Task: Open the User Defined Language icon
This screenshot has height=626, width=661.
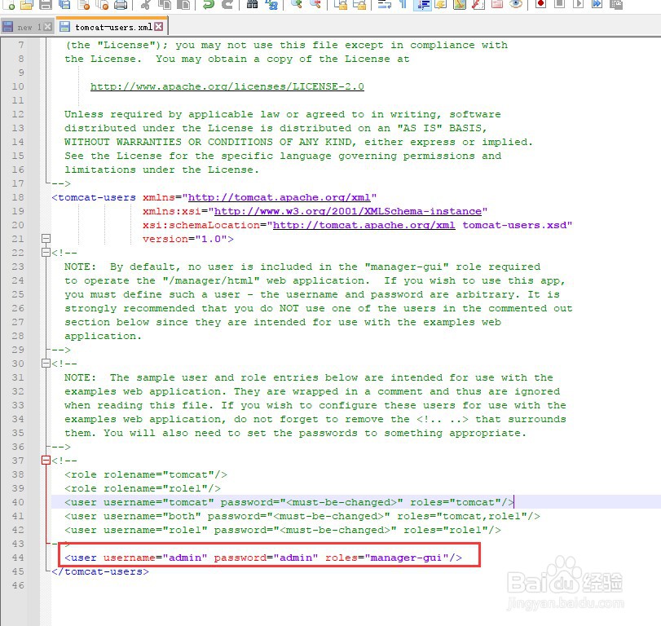Action: [x=440, y=4]
